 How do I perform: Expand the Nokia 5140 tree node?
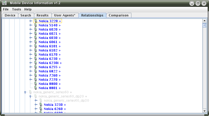coord(31,25)
